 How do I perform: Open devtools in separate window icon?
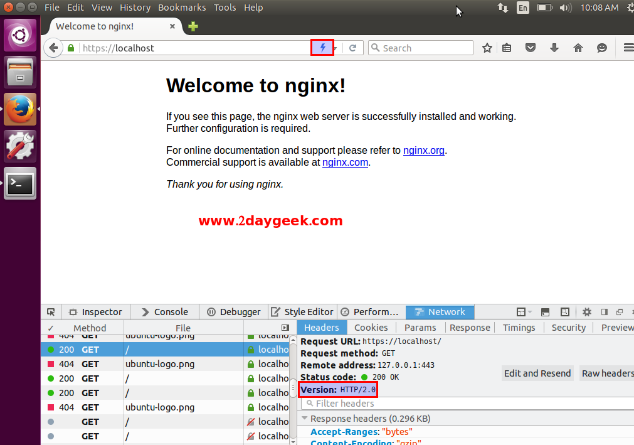[620, 312]
